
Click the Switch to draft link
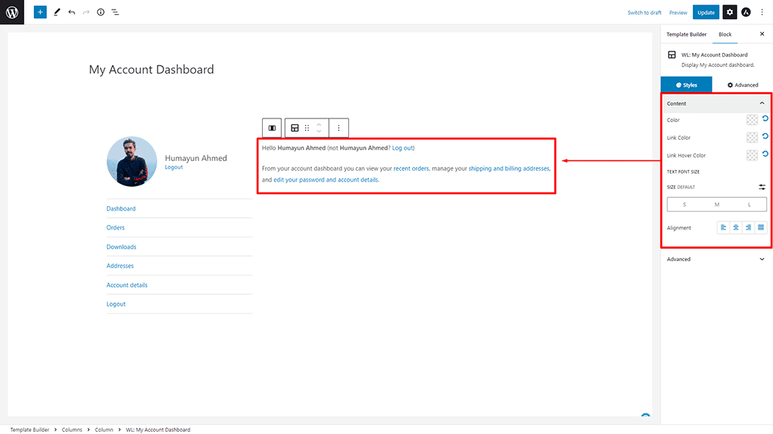[x=644, y=13]
